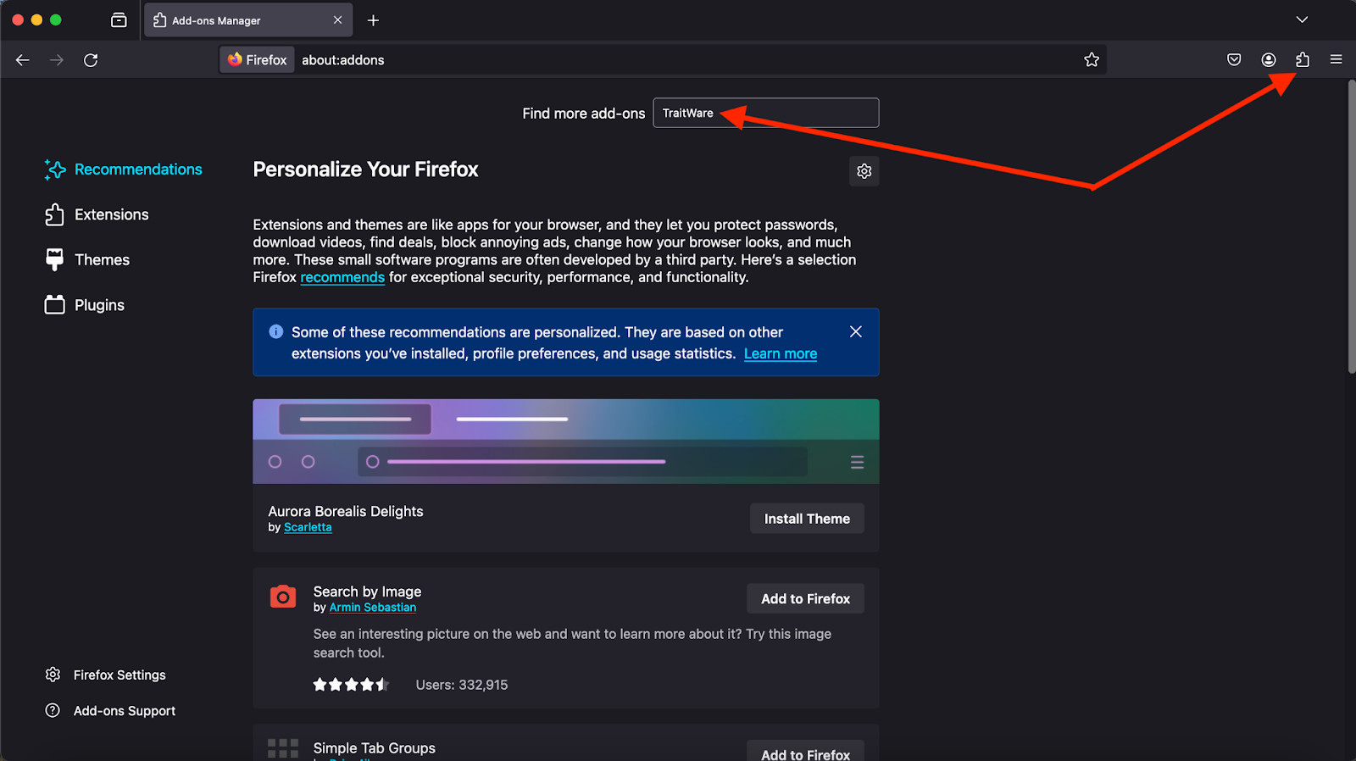Viewport: 1356px width, 761px height.
Task: Click the 'Aurora Borealis Delights' theme name
Action: [x=346, y=511]
